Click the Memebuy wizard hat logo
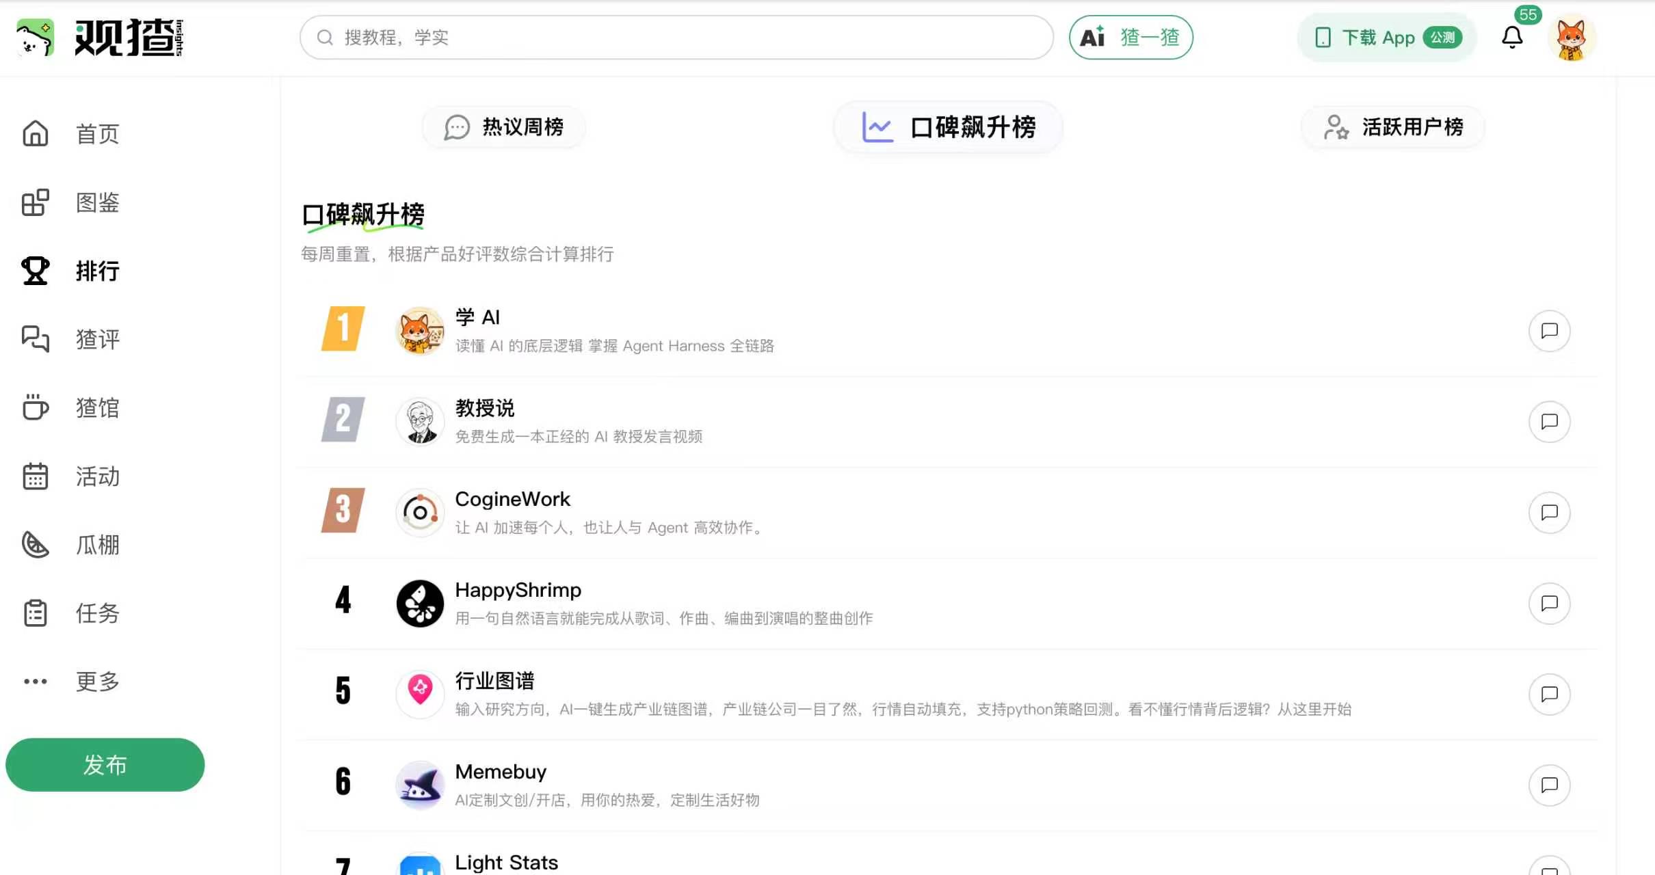The height and width of the screenshot is (875, 1655). pos(420,785)
